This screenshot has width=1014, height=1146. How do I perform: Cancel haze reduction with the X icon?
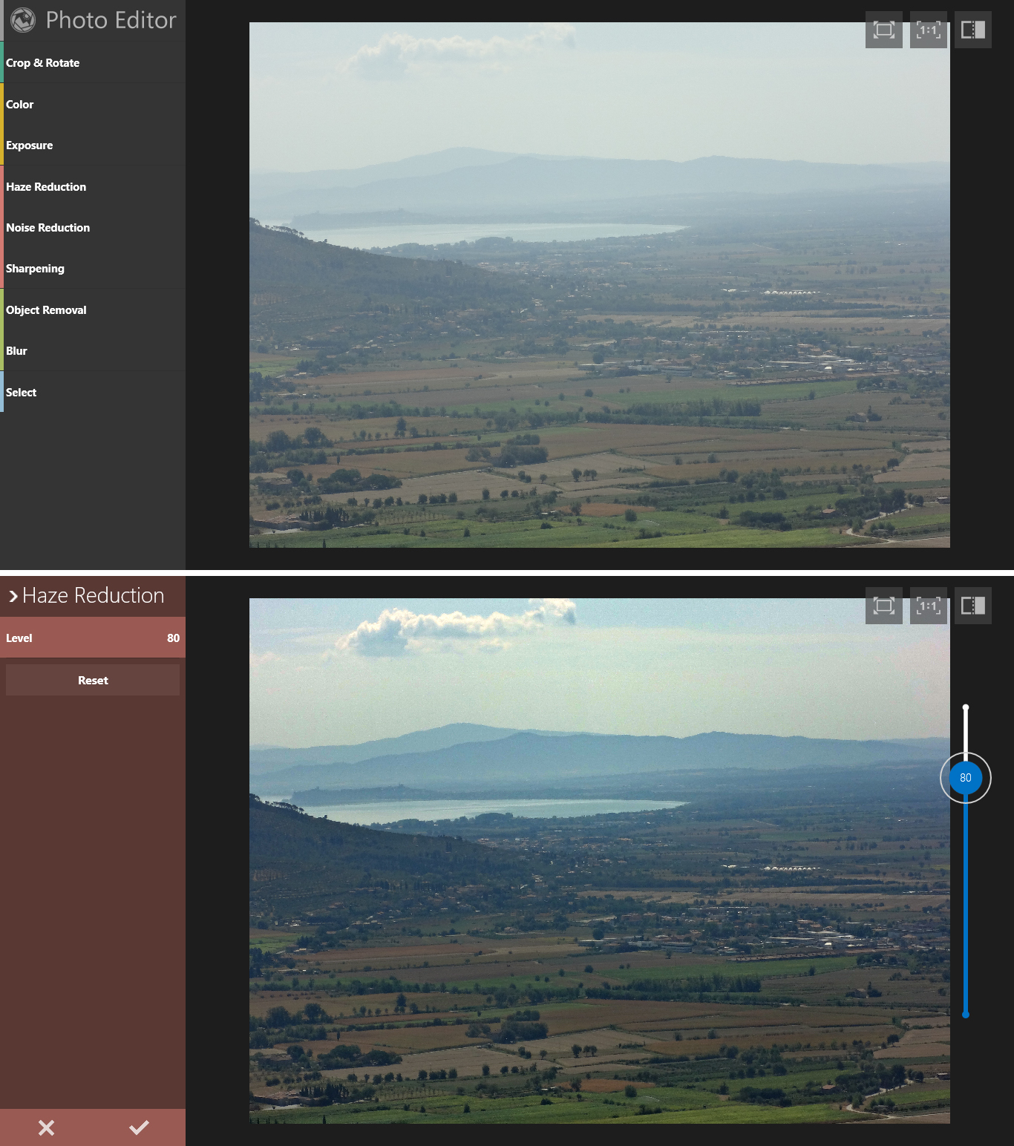46,1127
